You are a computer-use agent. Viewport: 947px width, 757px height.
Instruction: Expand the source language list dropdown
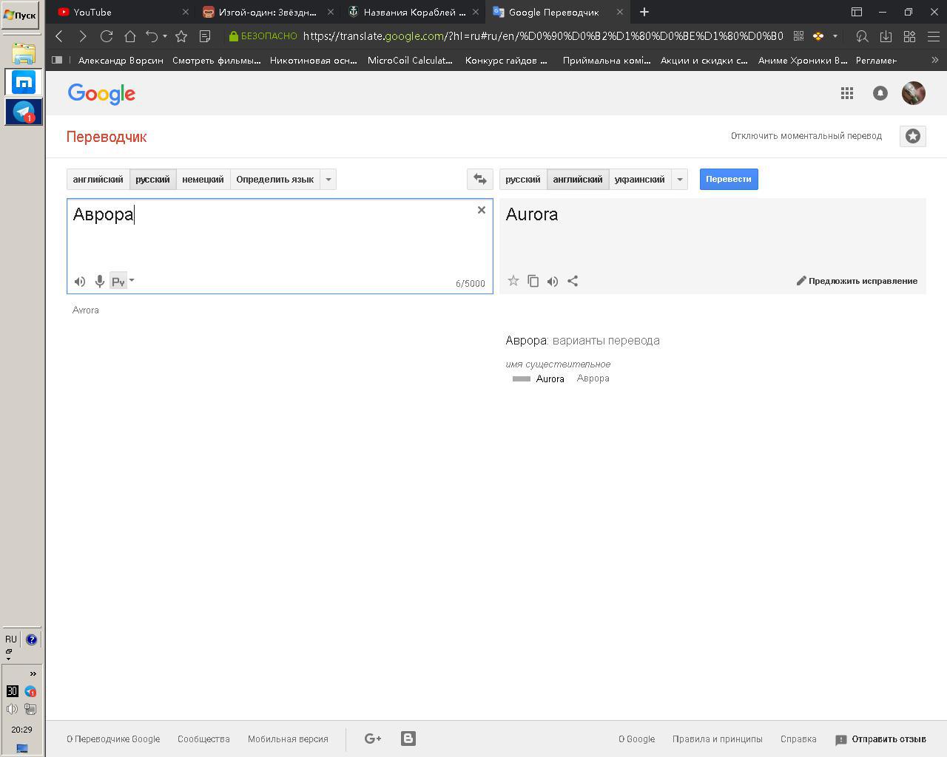coord(328,179)
